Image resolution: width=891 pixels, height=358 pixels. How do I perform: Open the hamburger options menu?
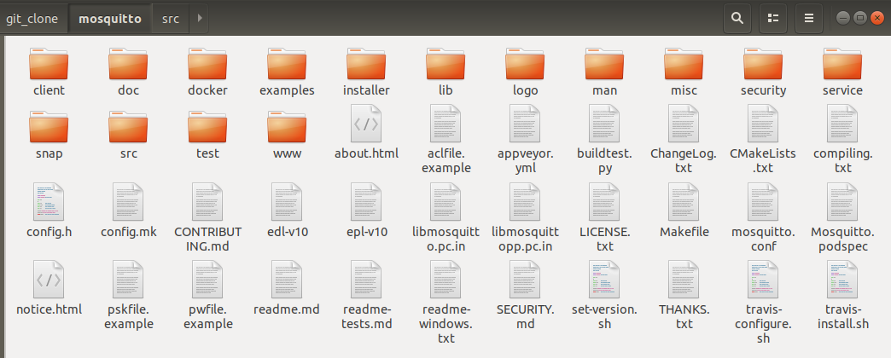click(x=810, y=18)
